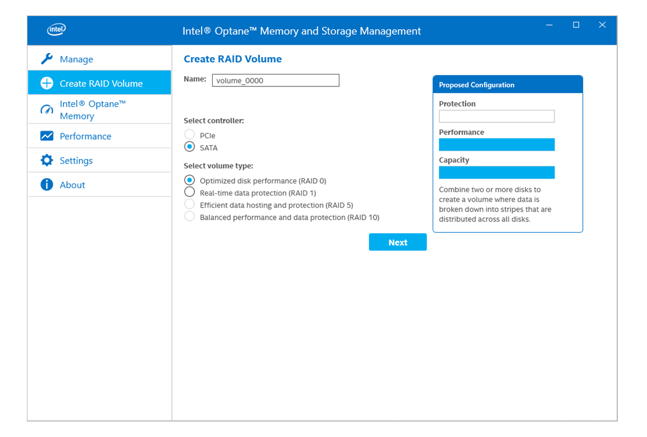Click the About info icon
The width and height of the screenshot is (647, 437).
click(x=47, y=185)
